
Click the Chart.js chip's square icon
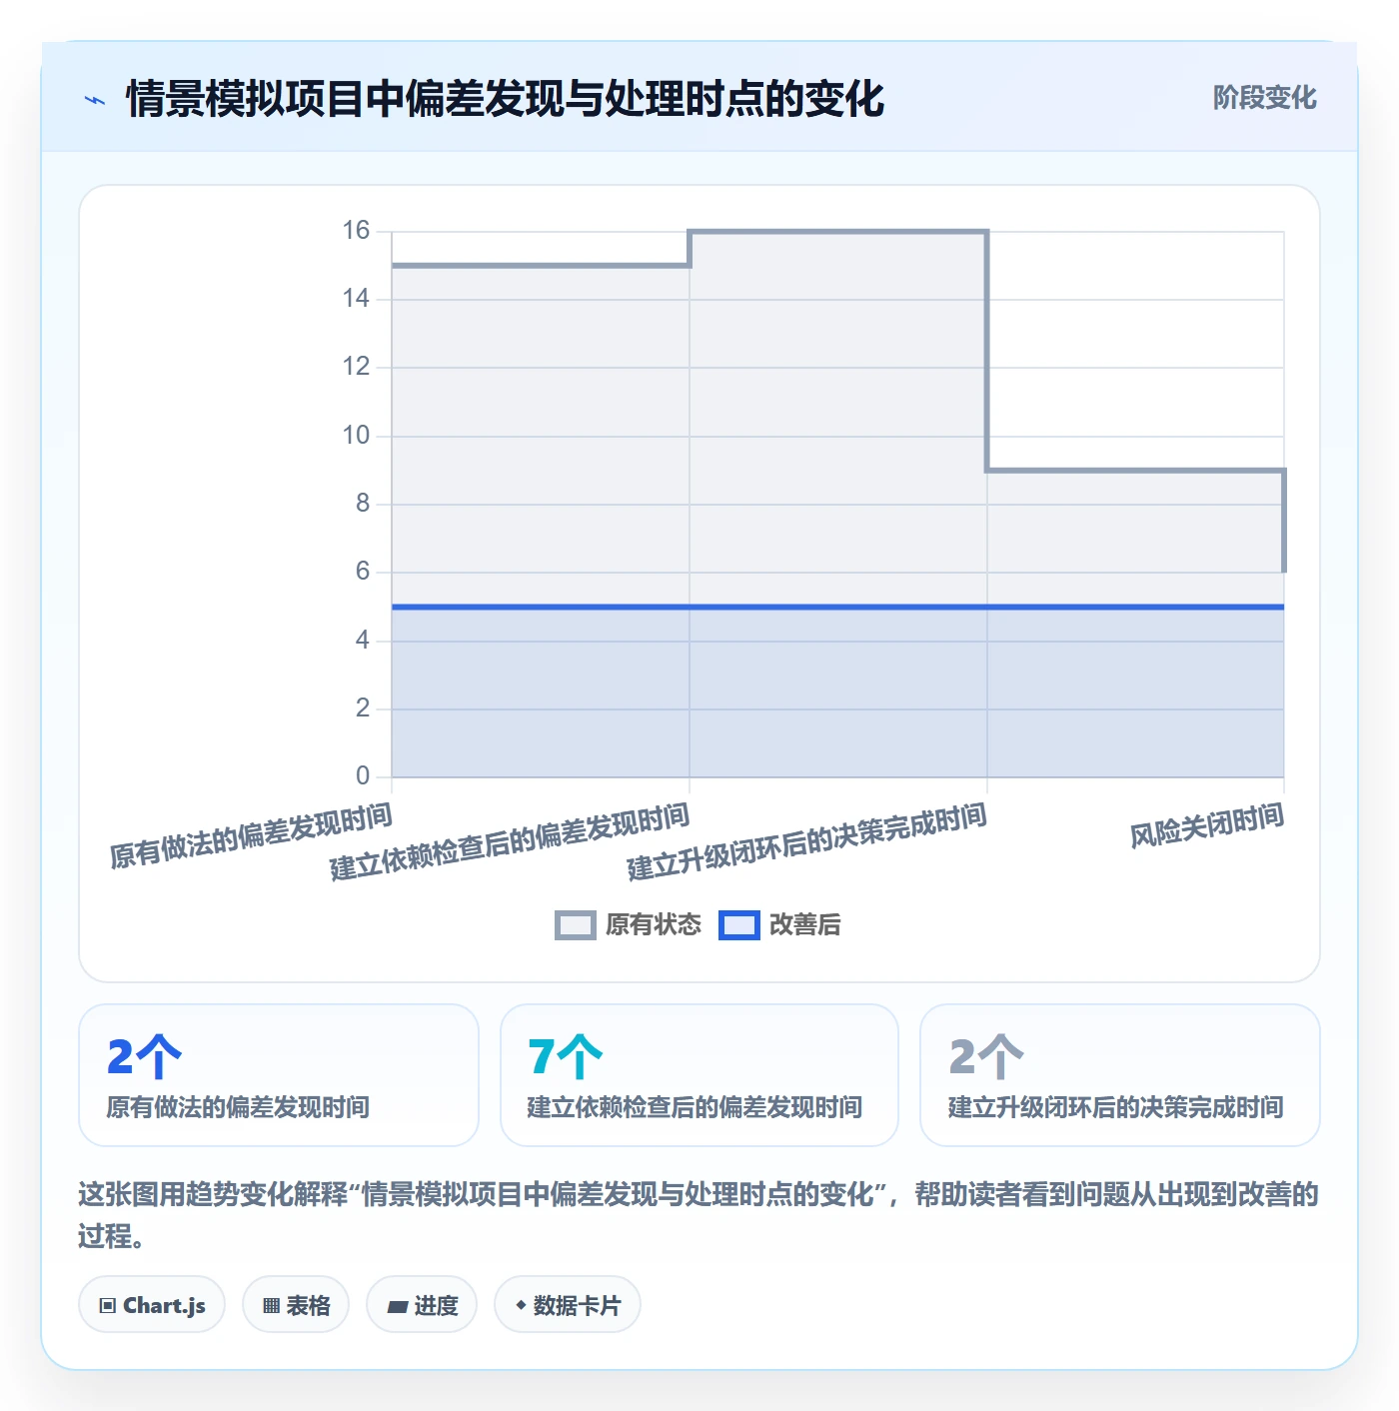point(108,1305)
